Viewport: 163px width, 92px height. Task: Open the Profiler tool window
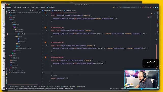pos(50,86)
